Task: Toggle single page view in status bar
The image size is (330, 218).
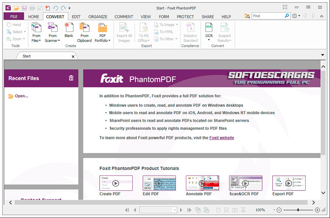Action: (218, 210)
